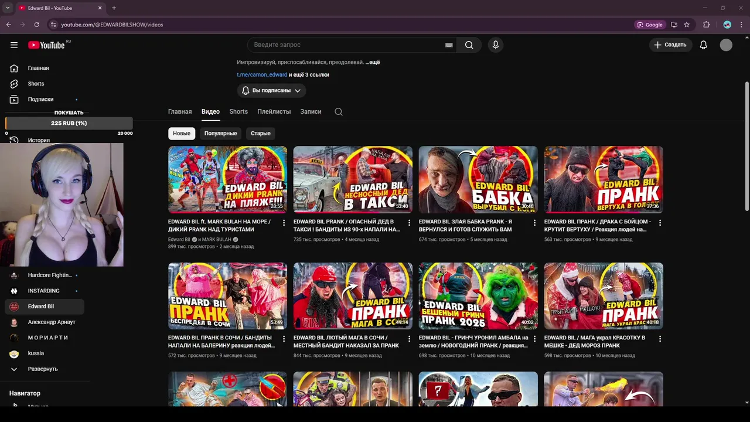Open kussia subscription in sidebar
The image size is (750, 422).
45,353
